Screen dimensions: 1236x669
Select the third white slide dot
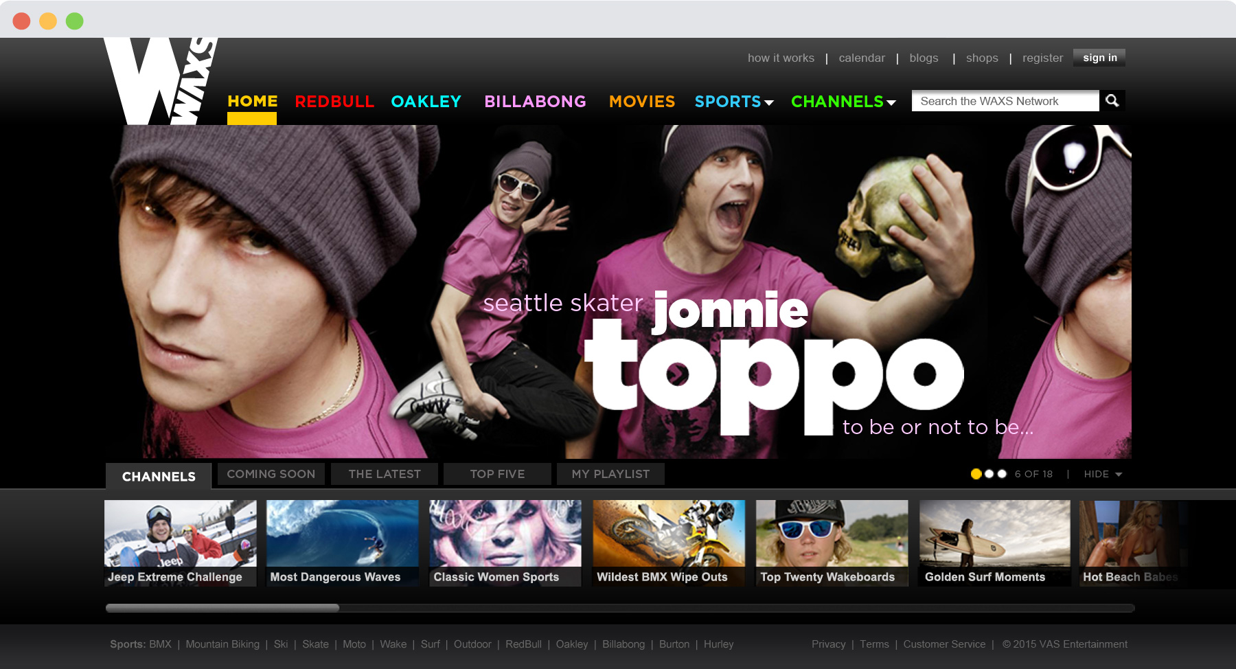point(1002,474)
